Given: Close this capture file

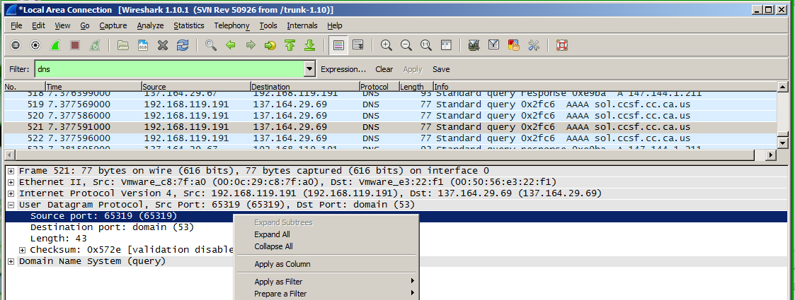Looking at the screenshot, I should coord(163,46).
